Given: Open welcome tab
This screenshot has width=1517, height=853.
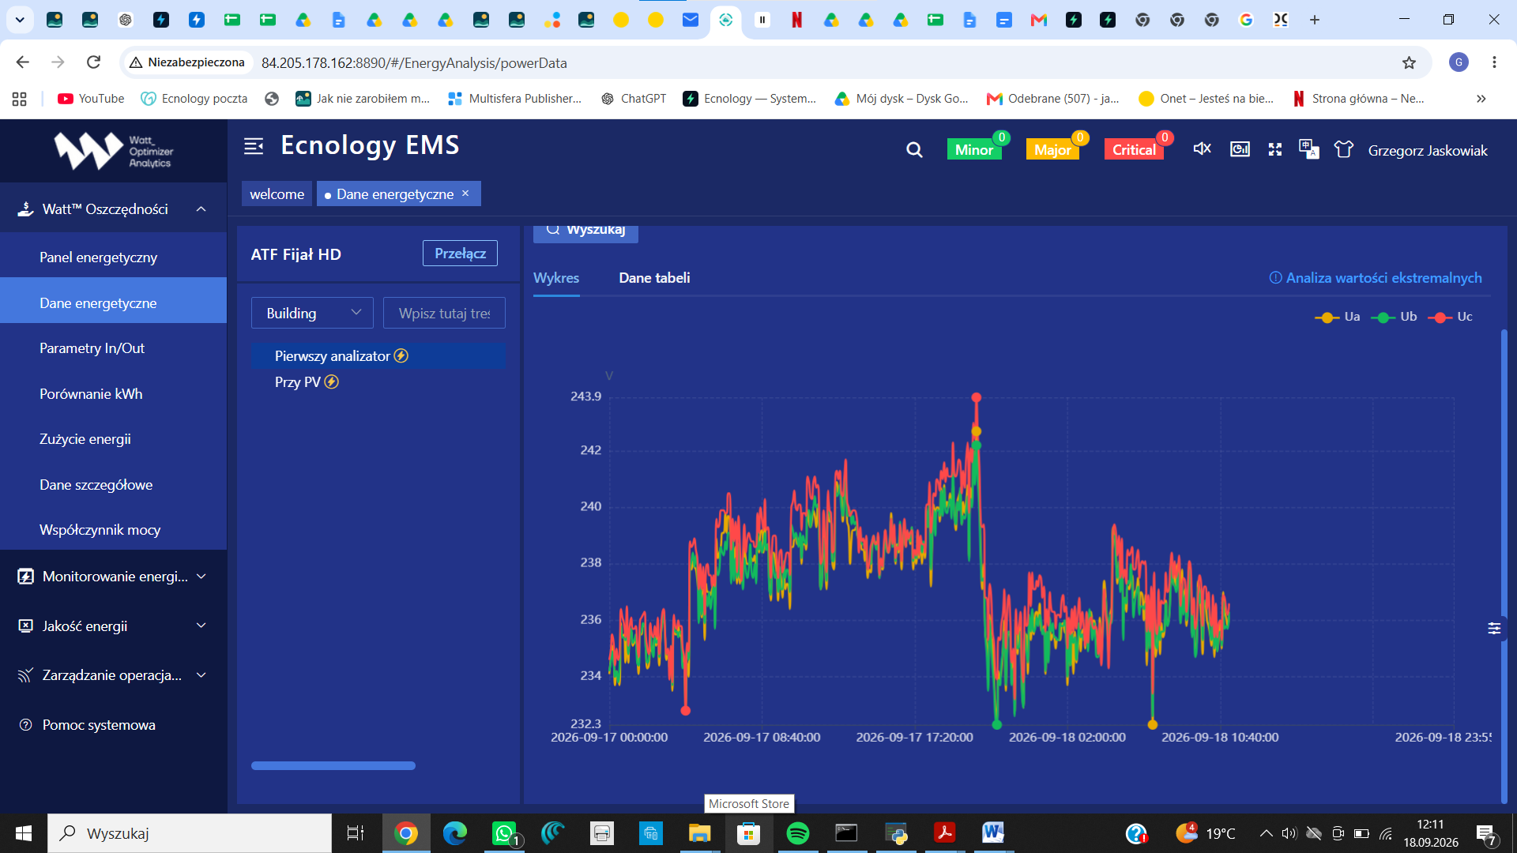Looking at the screenshot, I should [x=277, y=194].
